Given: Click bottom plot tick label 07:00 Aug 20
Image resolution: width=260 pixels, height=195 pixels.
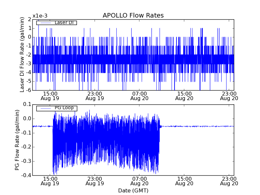Looking at the screenshot, I should point(139,181).
